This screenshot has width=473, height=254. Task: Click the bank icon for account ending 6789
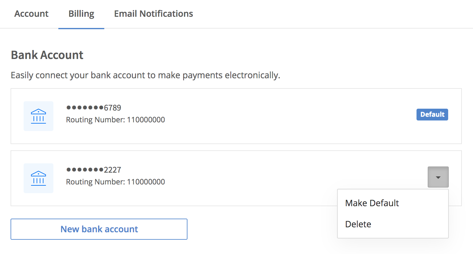pyautogui.click(x=38, y=116)
